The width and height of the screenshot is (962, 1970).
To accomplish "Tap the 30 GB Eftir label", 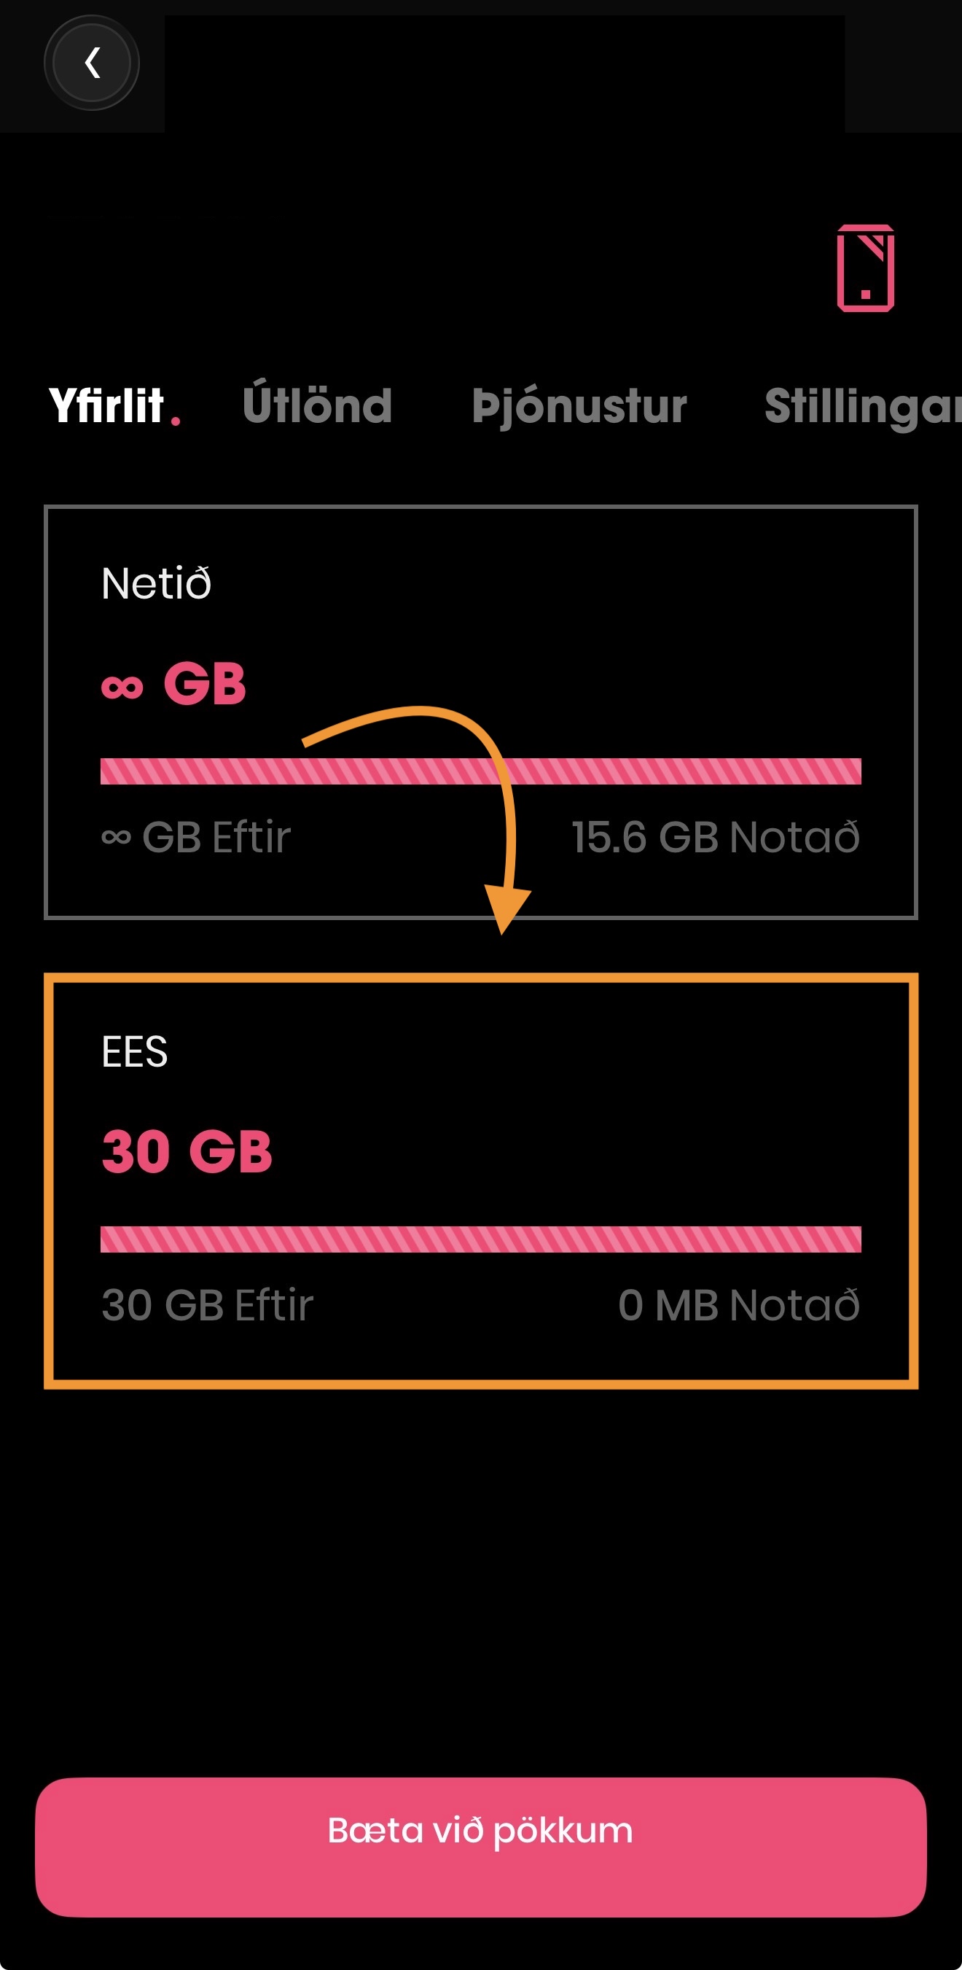I will [x=208, y=1304].
